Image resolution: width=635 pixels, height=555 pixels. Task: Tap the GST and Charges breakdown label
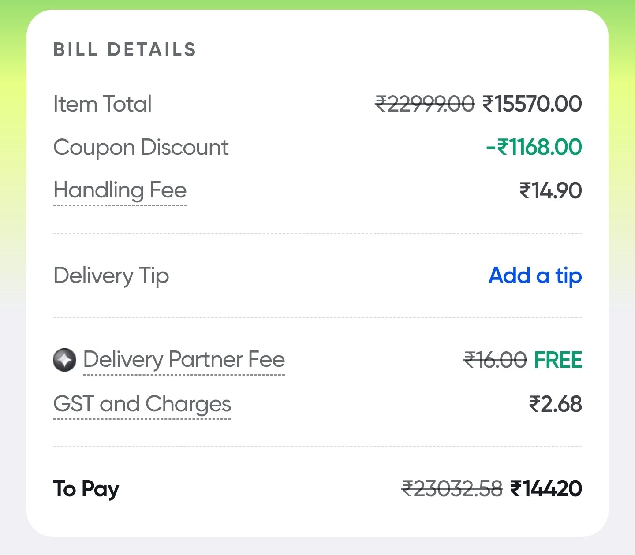click(142, 404)
